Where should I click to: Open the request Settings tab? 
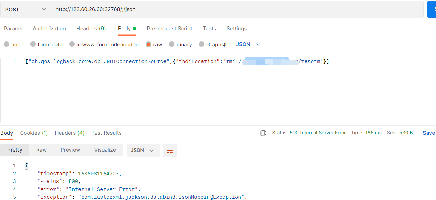(236, 29)
